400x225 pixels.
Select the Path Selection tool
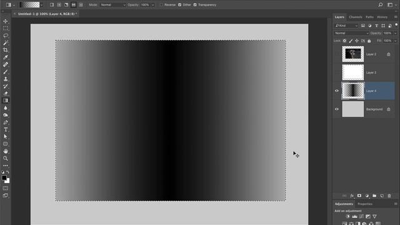point(6,137)
